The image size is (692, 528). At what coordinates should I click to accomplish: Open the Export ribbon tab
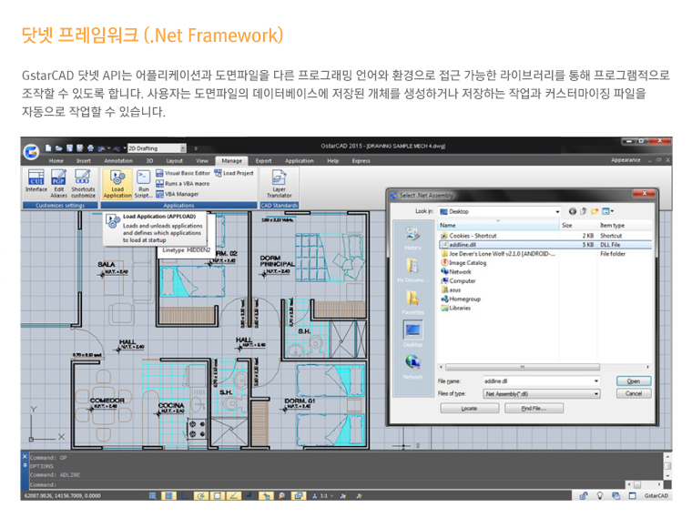[263, 160]
